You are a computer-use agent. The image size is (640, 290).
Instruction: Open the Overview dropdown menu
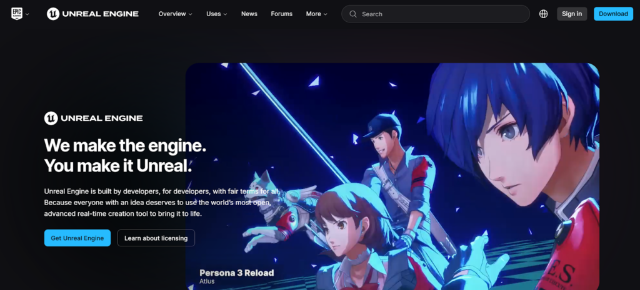[175, 14]
